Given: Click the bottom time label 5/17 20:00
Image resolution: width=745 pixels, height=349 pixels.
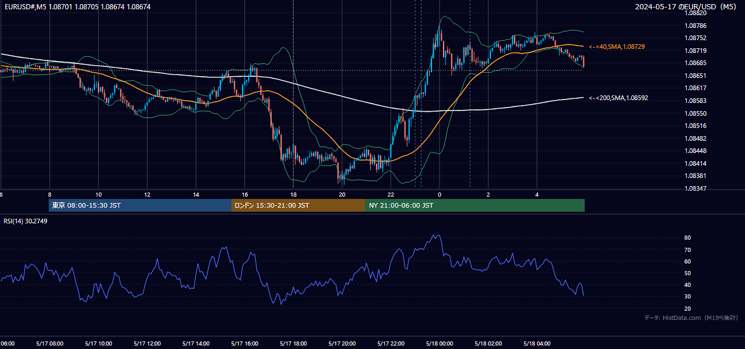Looking at the screenshot, I should 342,344.
